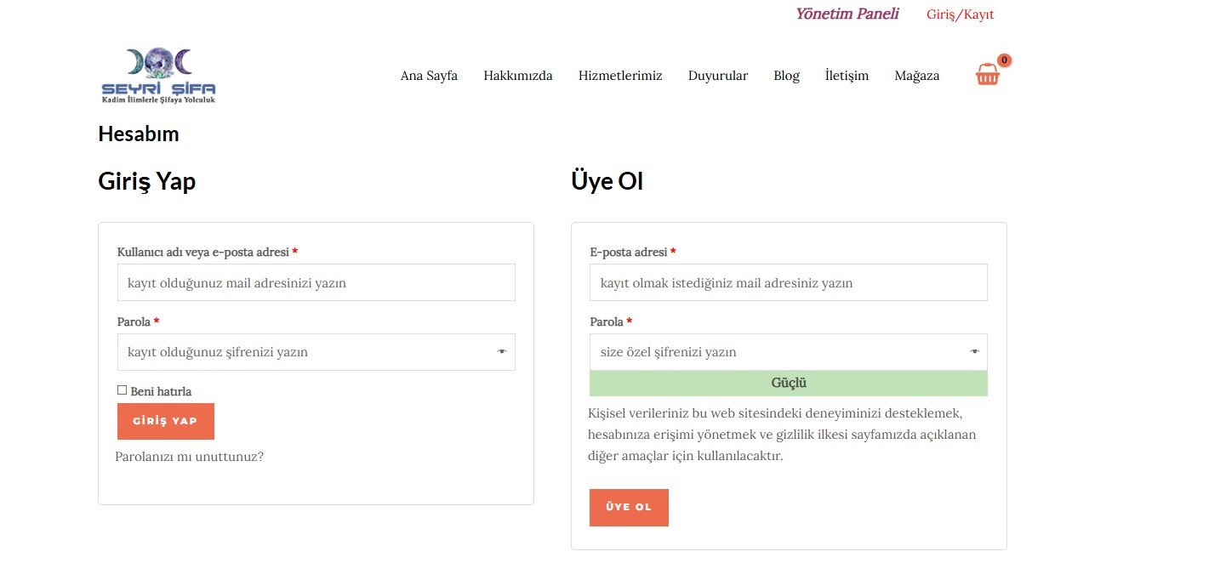This screenshot has height=563, width=1226.
Task: Click the Seyri Şifa logo
Action: pyautogui.click(x=158, y=76)
